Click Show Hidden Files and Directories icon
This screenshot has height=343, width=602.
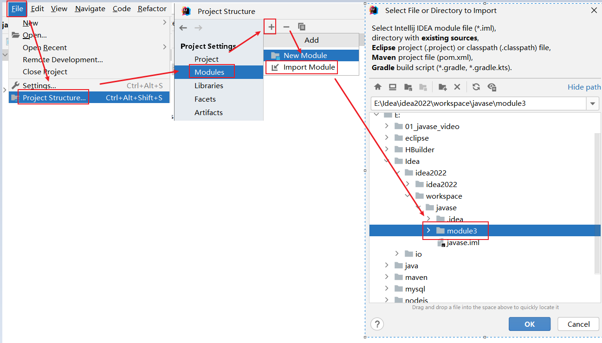(x=492, y=87)
